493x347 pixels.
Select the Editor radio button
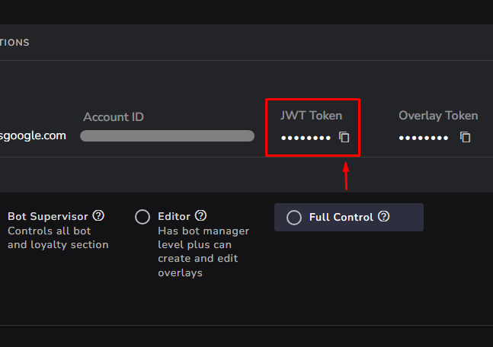tap(142, 217)
